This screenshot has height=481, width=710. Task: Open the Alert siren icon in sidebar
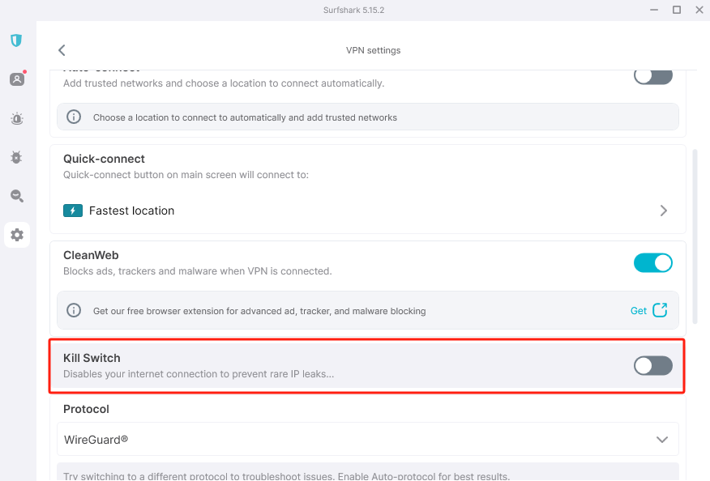point(17,118)
